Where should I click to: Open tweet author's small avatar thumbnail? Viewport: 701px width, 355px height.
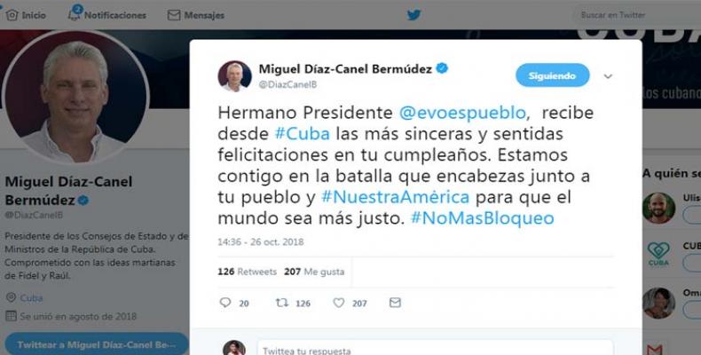tap(234, 76)
